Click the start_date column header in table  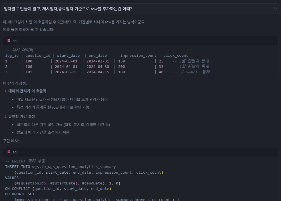tap(68, 55)
